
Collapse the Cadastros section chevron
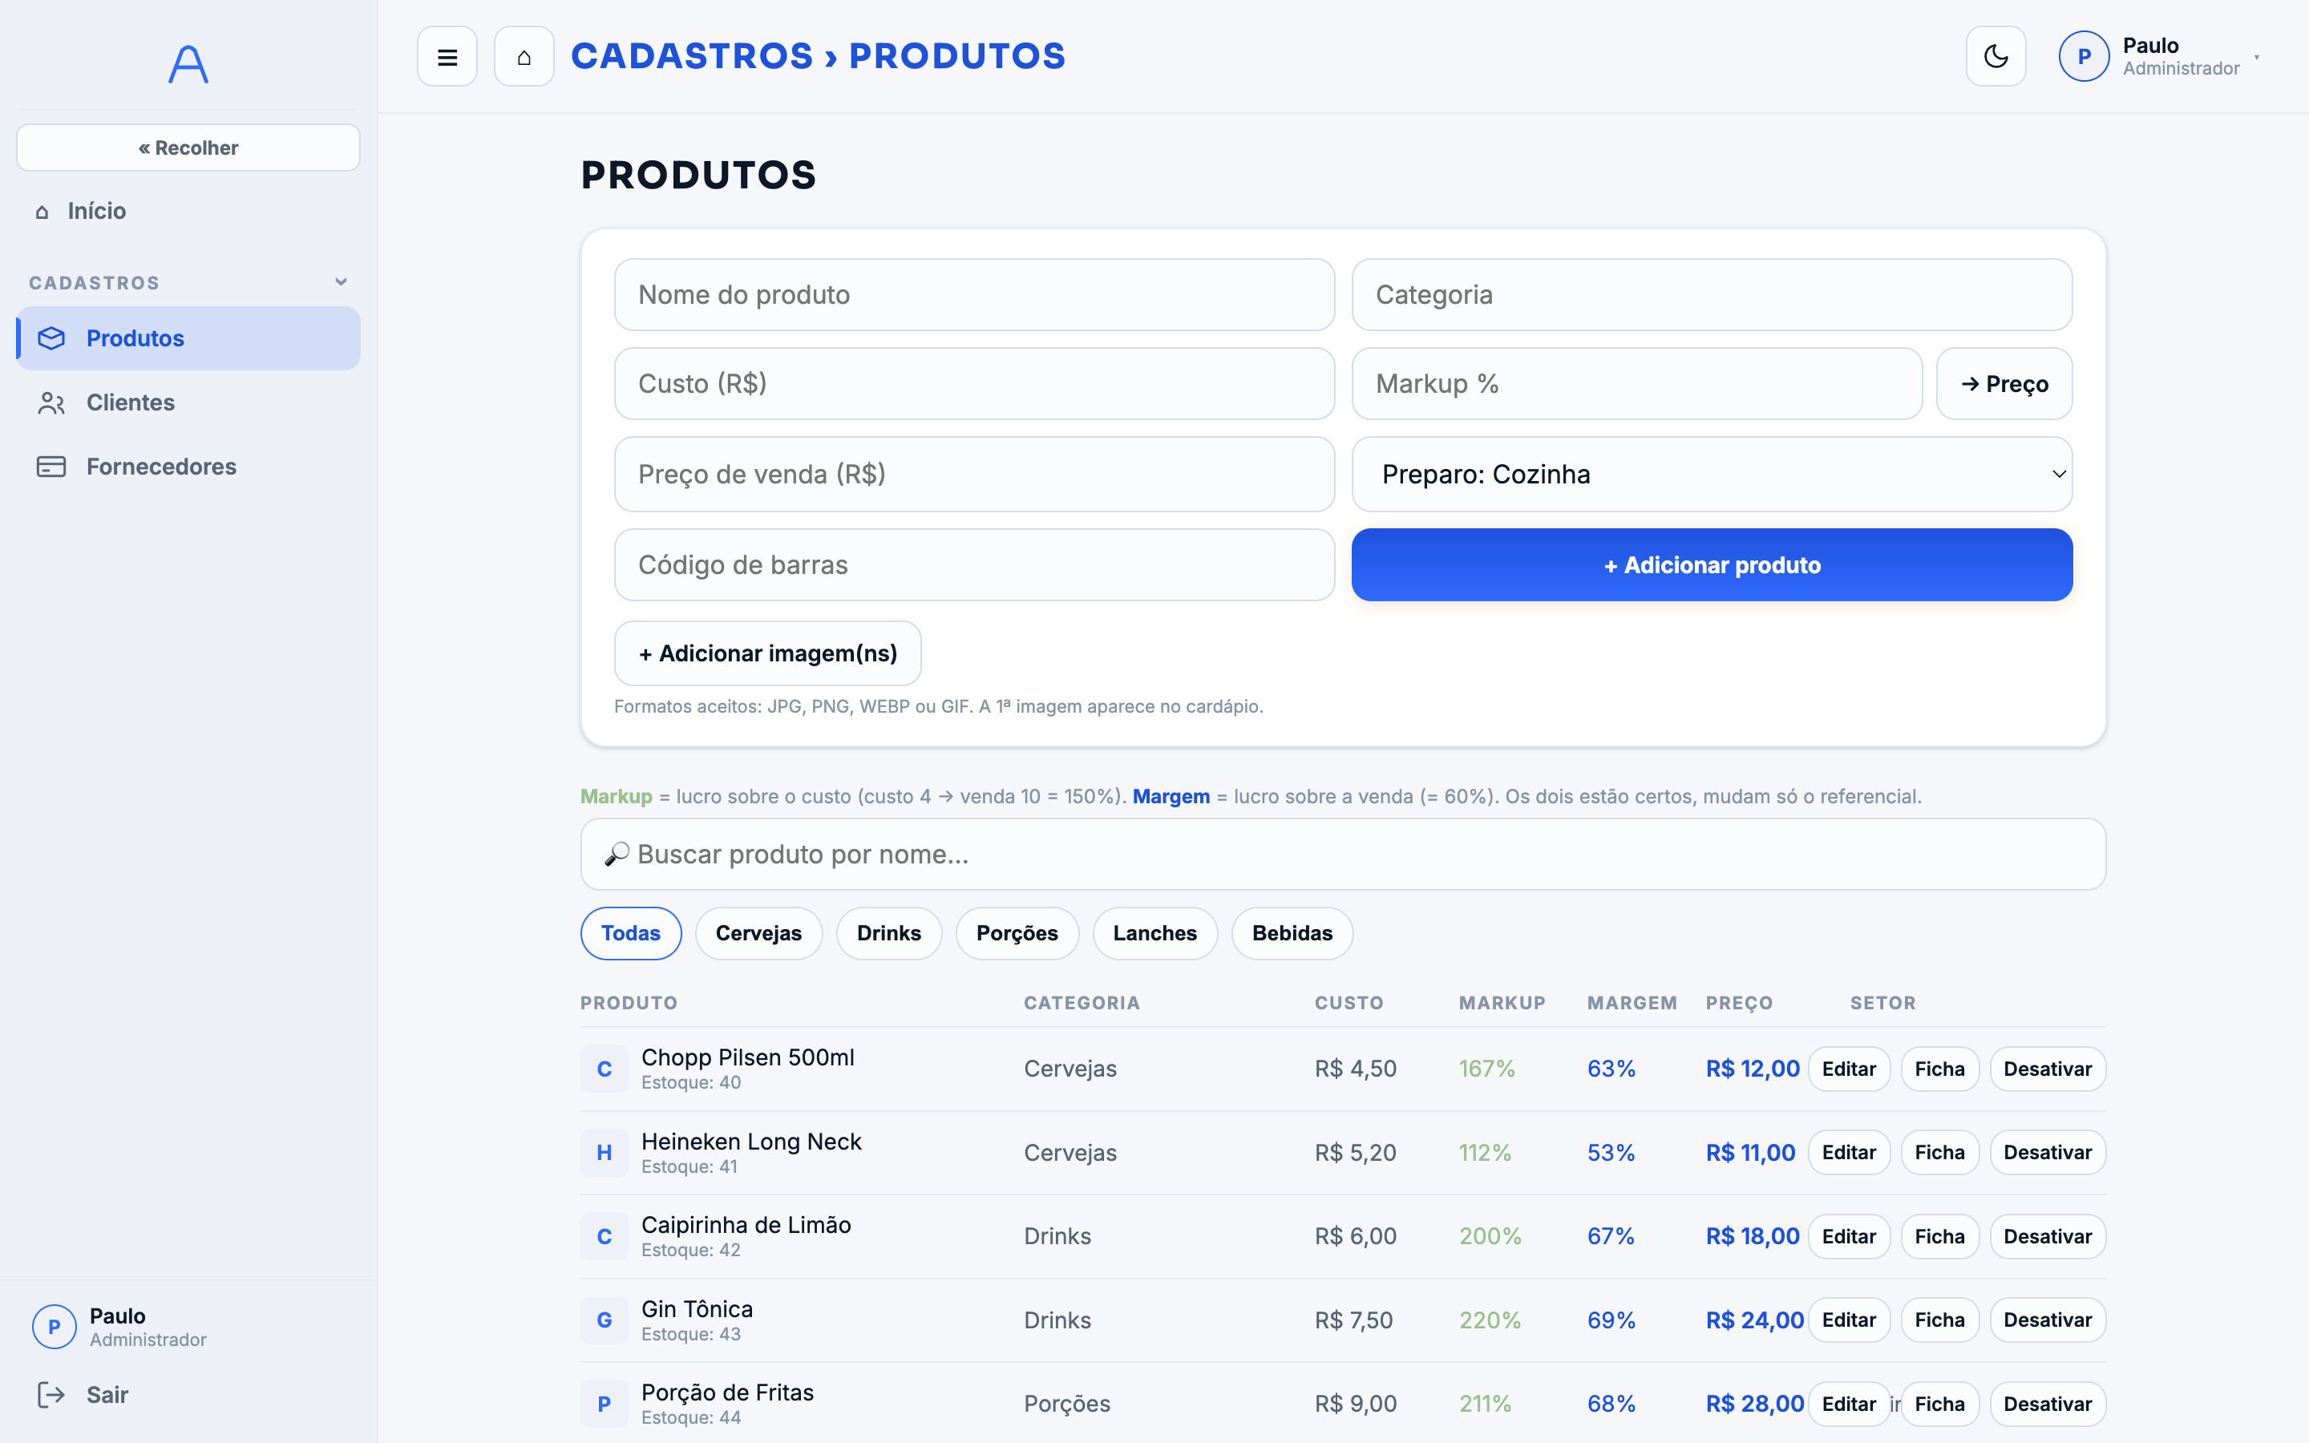click(x=341, y=281)
